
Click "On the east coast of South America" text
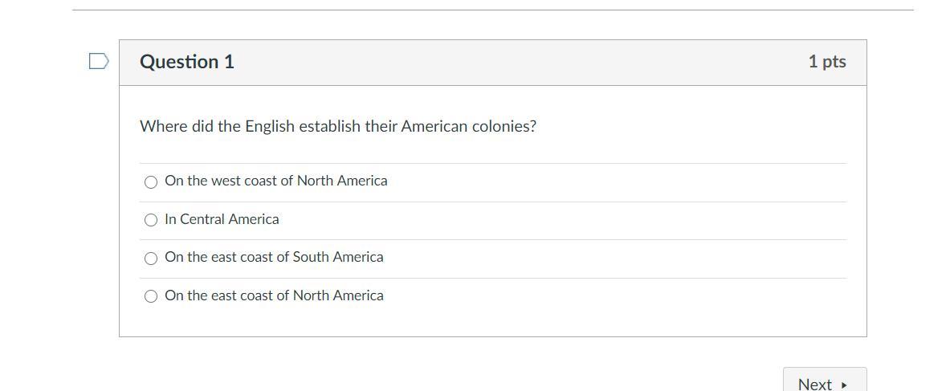(x=274, y=257)
